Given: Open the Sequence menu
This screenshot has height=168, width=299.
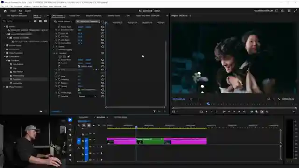Looking at the screenshot, I should [x=18, y=6].
